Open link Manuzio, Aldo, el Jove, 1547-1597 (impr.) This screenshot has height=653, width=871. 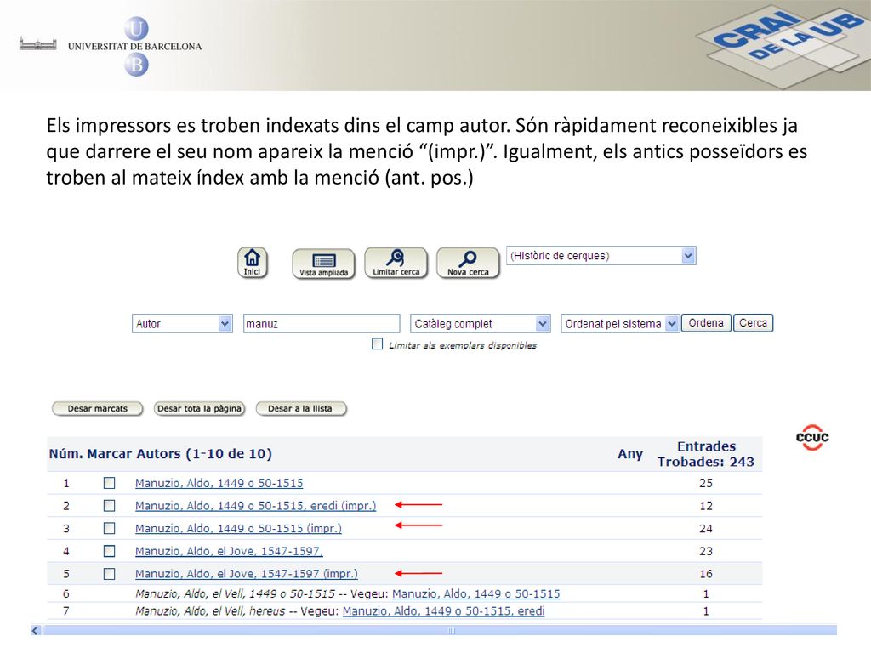(x=247, y=574)
